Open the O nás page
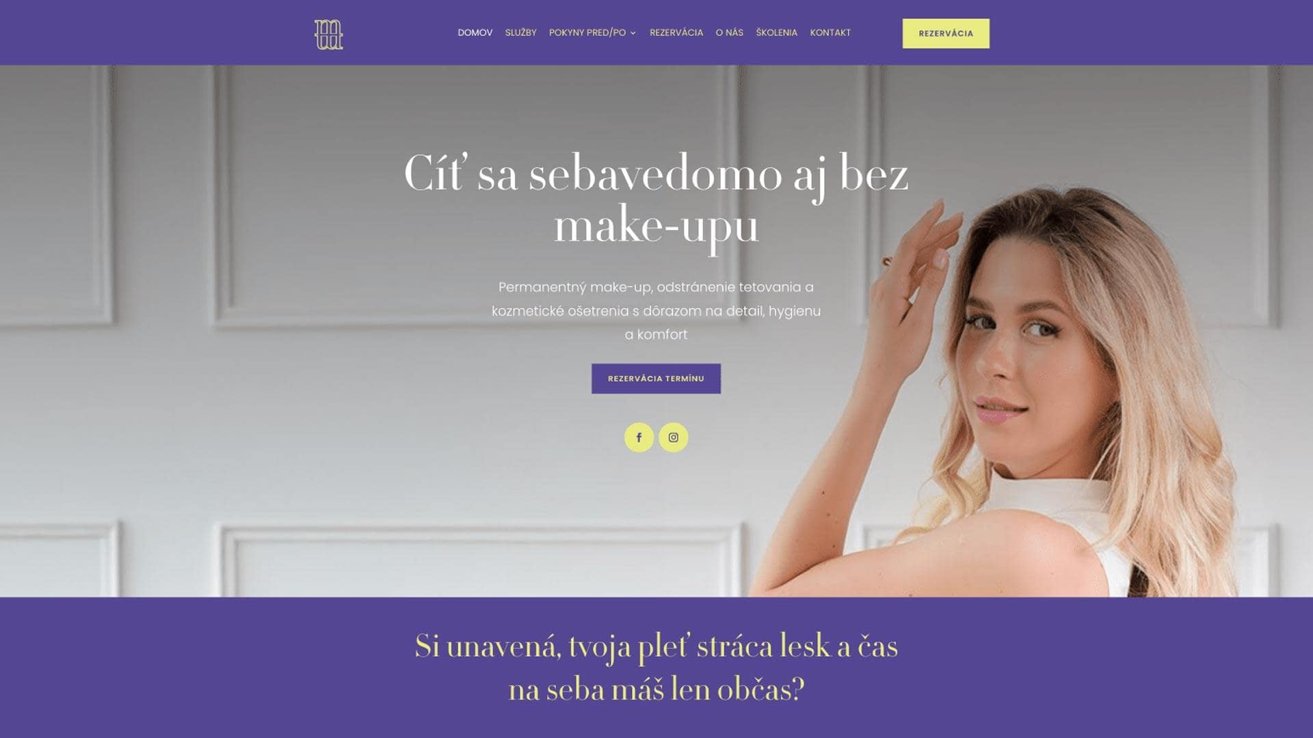Screen dimensions: 1313x738 click(729, 33)
